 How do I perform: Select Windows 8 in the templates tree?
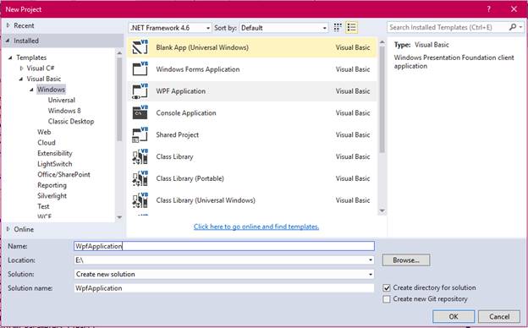[64, 111]
